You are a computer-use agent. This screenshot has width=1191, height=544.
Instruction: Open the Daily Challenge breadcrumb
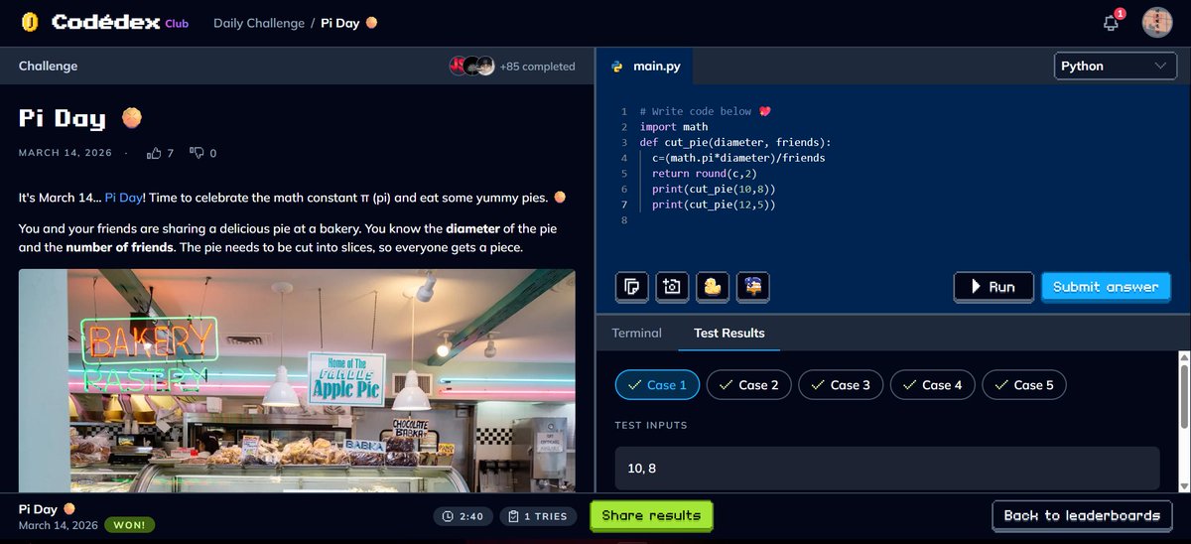[x=259, y=22]
